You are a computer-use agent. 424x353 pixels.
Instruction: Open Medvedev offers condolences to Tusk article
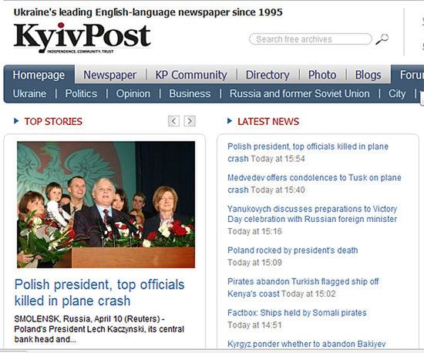[315, 183]
